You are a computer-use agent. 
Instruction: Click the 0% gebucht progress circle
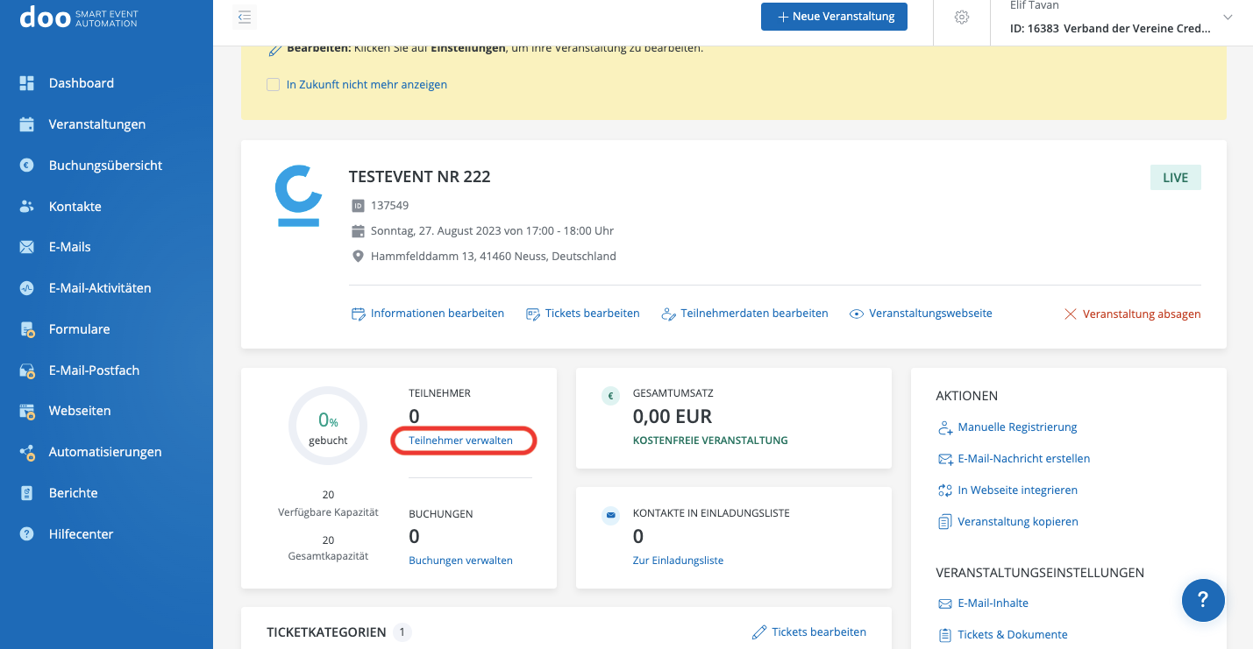(x=328, y=426)
